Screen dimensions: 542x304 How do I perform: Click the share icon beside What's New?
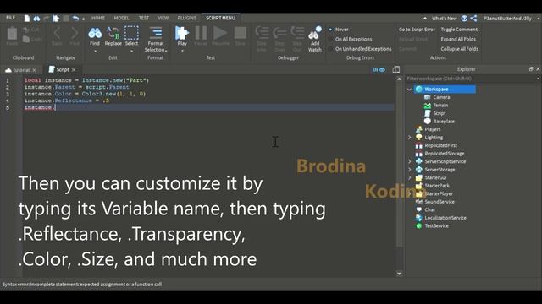473,19
